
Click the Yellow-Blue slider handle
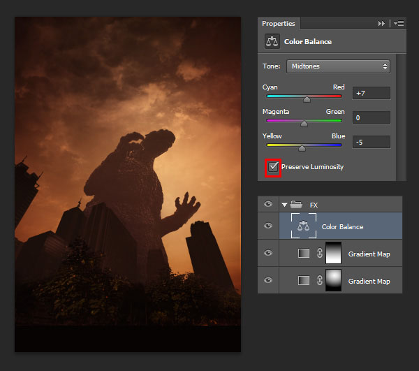pyautogui.click(x=302, y=148)
